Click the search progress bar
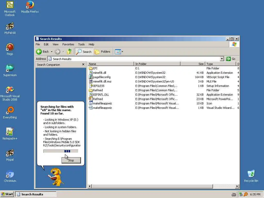Image resolution: width=264 pixels, height=198 pixels. coord(61,151)
